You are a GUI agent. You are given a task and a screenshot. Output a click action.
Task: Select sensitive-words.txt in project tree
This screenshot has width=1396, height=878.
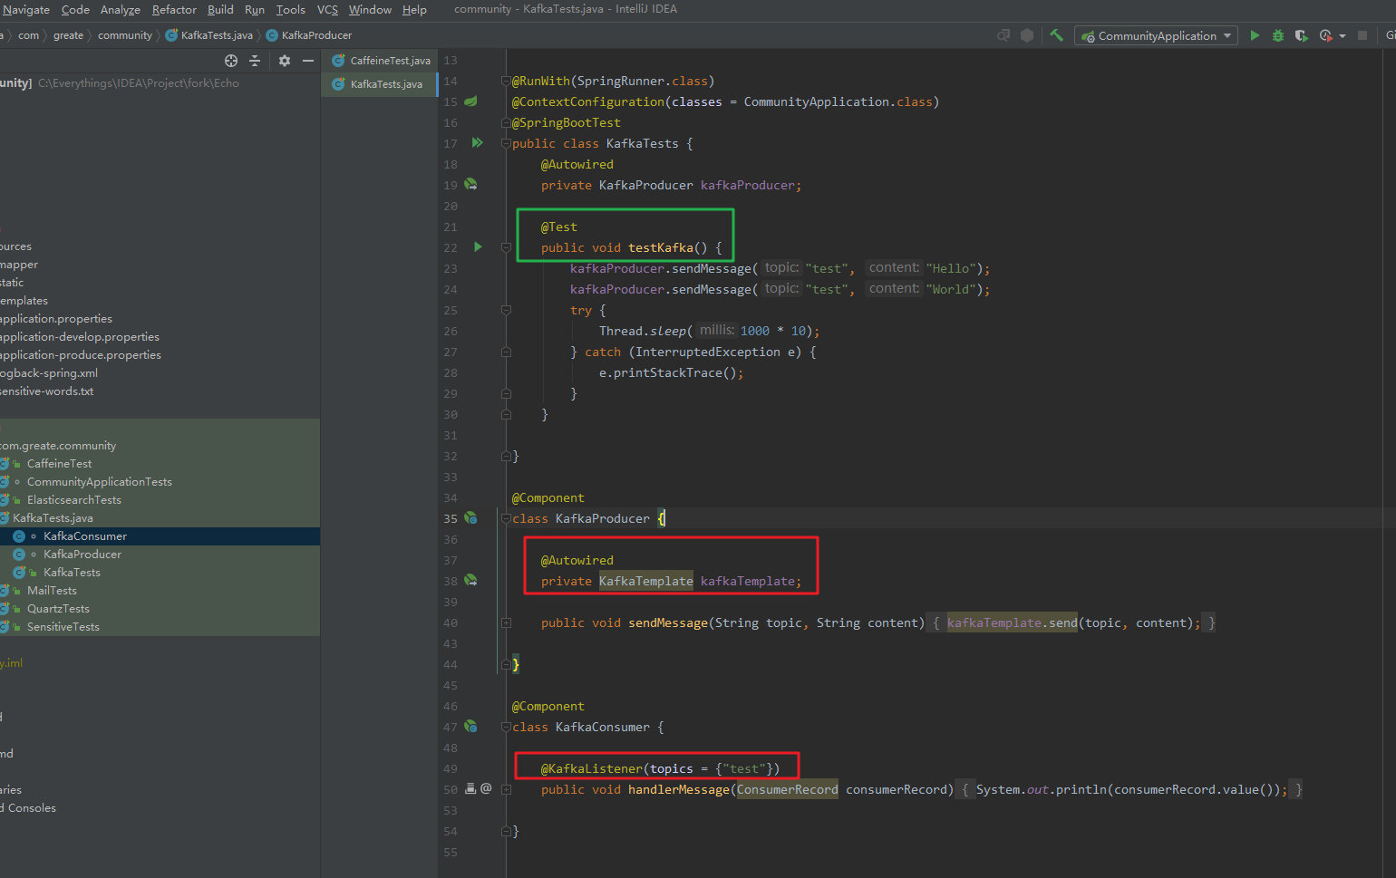[x=46, y=391]
